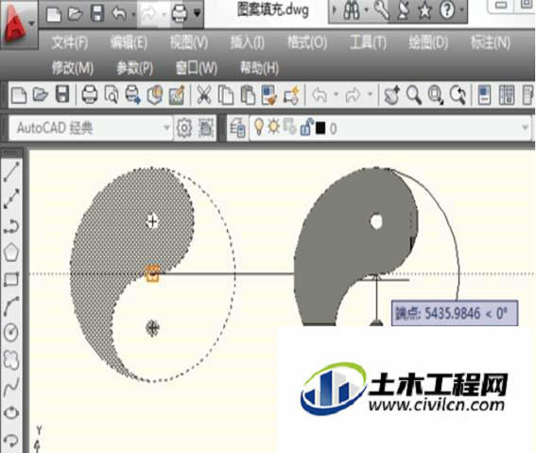Screen dimensions: 536x453
Task: Click the Zoom Window icon
Action: coord(436,95)
